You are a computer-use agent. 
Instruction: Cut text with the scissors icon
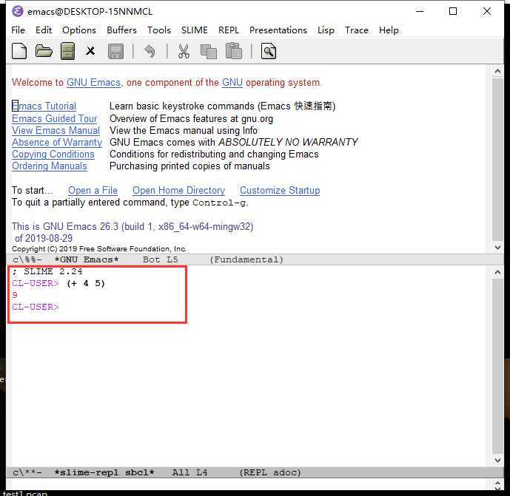(184, 51)
